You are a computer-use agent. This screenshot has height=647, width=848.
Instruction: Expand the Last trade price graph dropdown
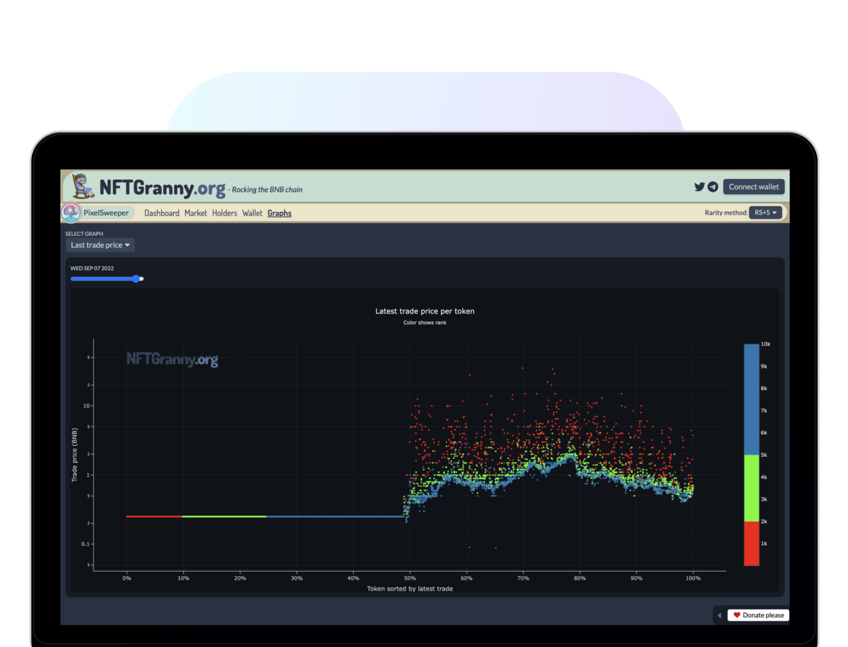pyautogui.click(x=100, y=245)
